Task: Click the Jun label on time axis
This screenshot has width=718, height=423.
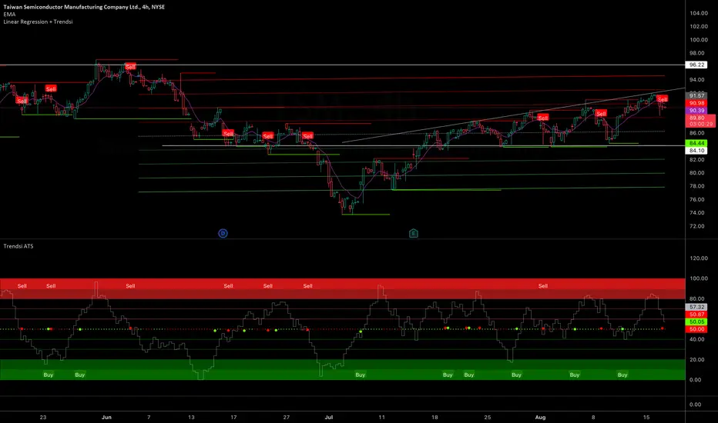Action: [106, 417]
